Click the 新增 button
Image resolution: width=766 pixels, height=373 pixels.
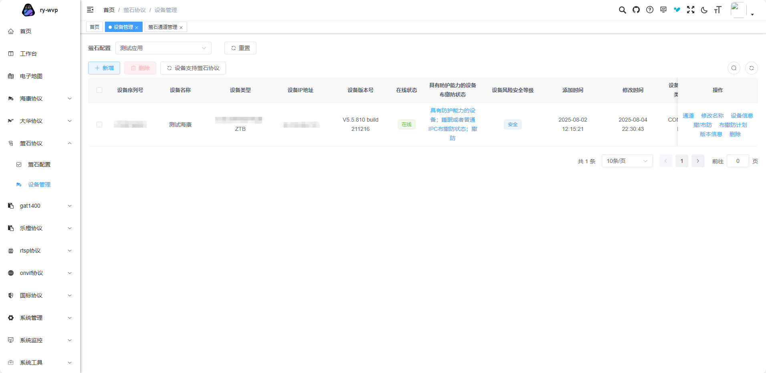pos(104,68)
